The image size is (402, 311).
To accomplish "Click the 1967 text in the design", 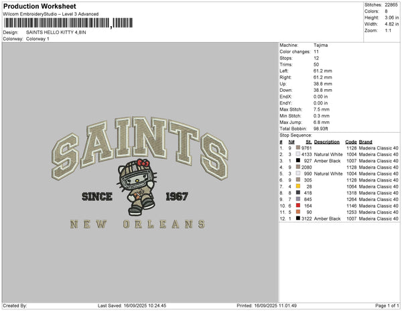I will click(177, 196).
